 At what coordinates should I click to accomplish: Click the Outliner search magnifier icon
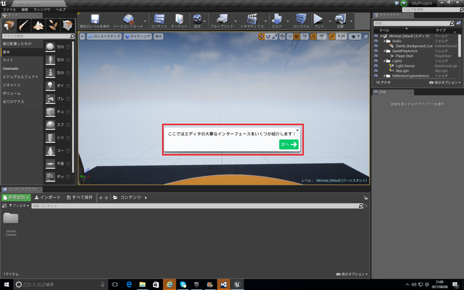(452, 23)
